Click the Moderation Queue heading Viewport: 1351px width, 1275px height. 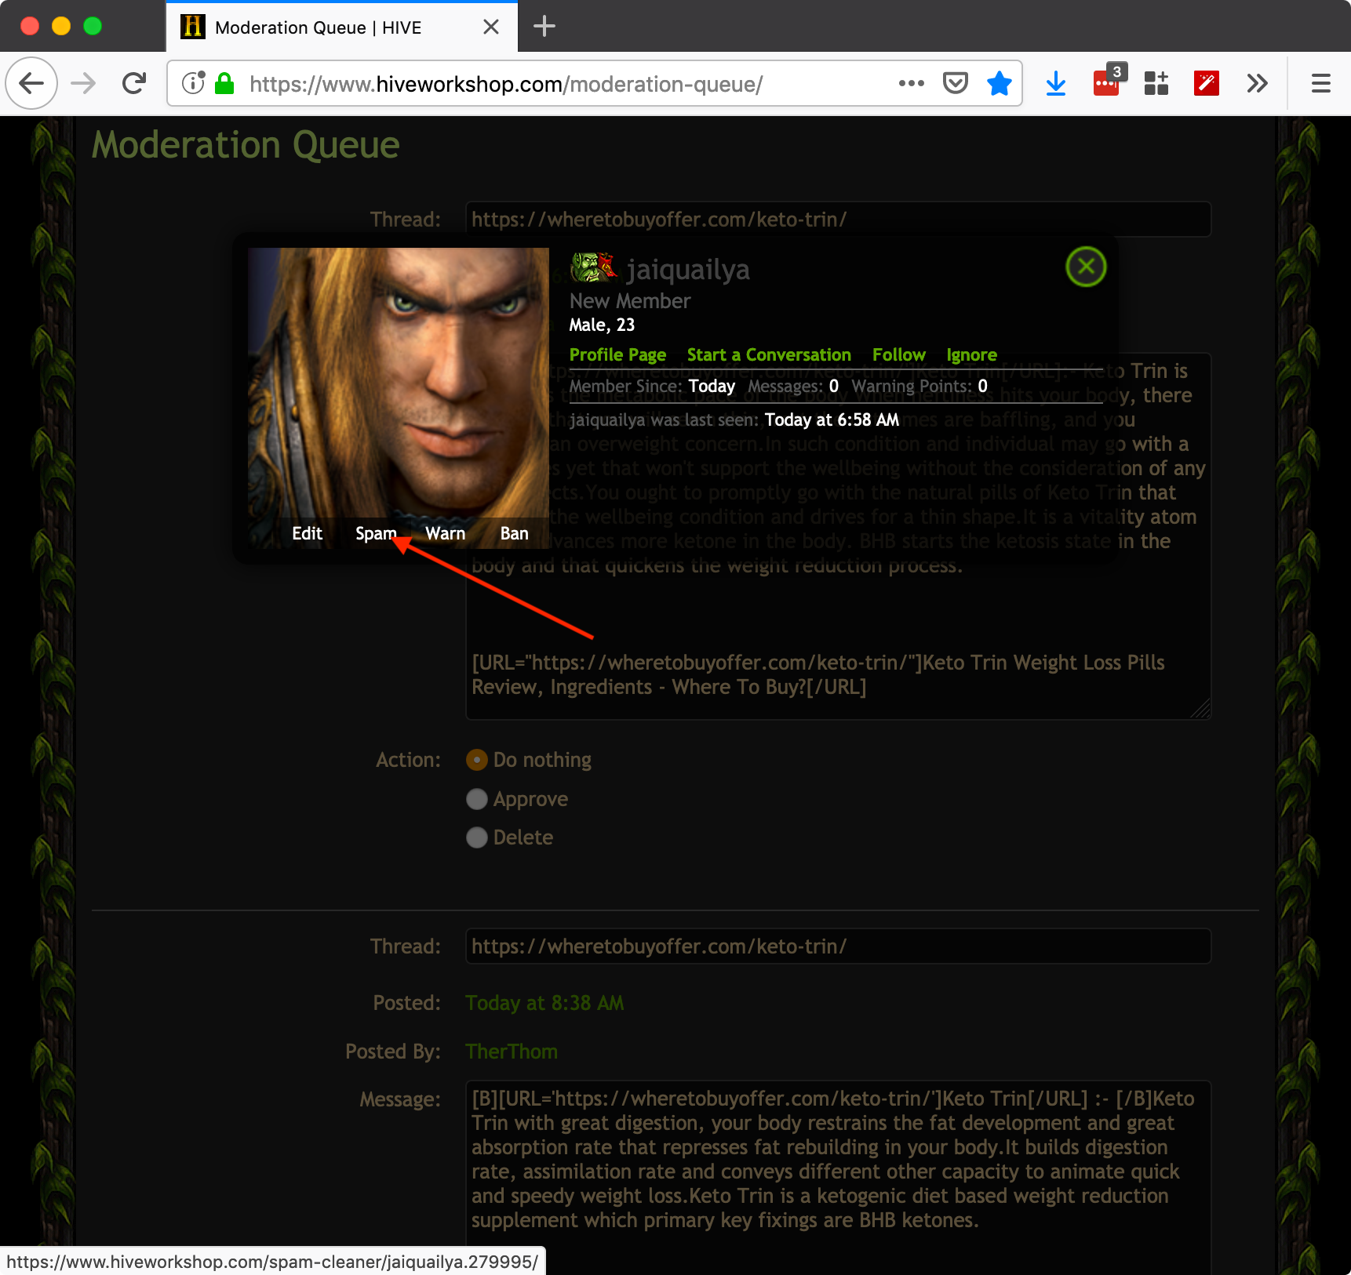click(246, 145)
